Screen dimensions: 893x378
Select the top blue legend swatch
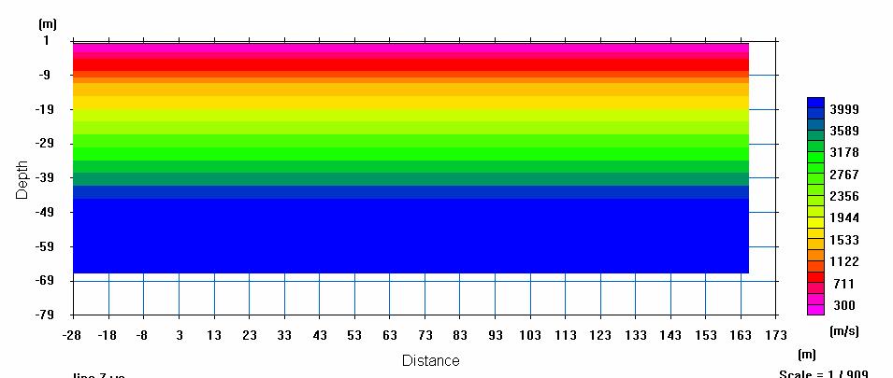point(815,103)
